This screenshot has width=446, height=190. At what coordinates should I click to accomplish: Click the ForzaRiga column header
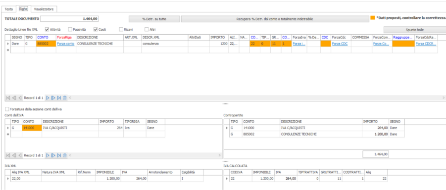coord(66,37)
